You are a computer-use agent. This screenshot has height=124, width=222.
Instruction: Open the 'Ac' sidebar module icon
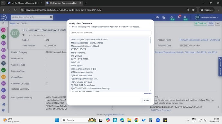coord(4,70)
